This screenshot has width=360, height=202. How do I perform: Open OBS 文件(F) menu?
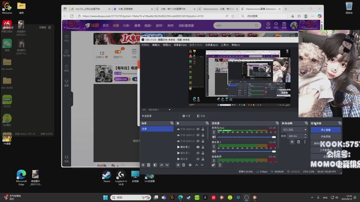click(x=145, y=45)
